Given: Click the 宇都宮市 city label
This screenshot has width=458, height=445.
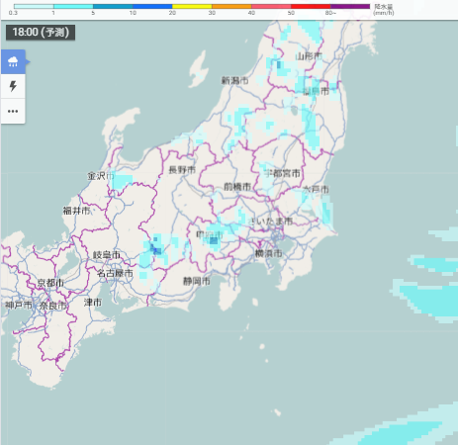Looking at the screenshot, I should 282,173.
